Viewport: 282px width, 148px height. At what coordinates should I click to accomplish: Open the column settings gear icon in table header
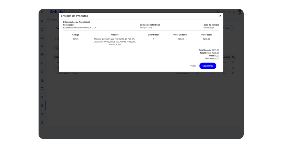(x=233, y=57)
